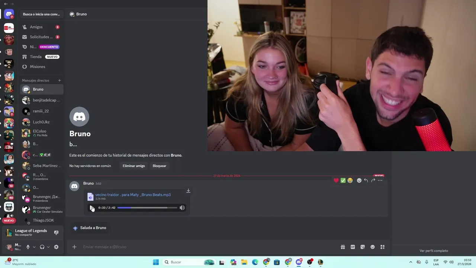Download the mp3 attachment
476x268 pixels.
click(x=188, y=191)
